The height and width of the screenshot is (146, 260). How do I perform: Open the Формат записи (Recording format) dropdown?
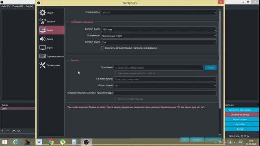(x=165, y=86)
